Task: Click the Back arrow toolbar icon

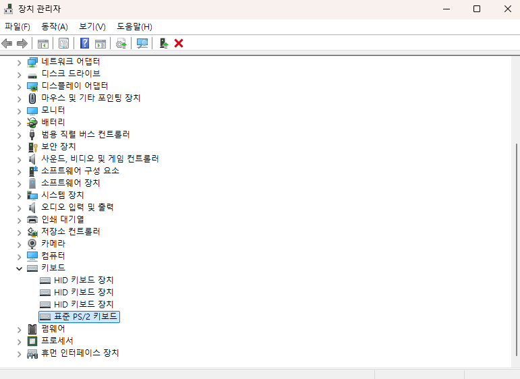Action: [x=7, y=43]
